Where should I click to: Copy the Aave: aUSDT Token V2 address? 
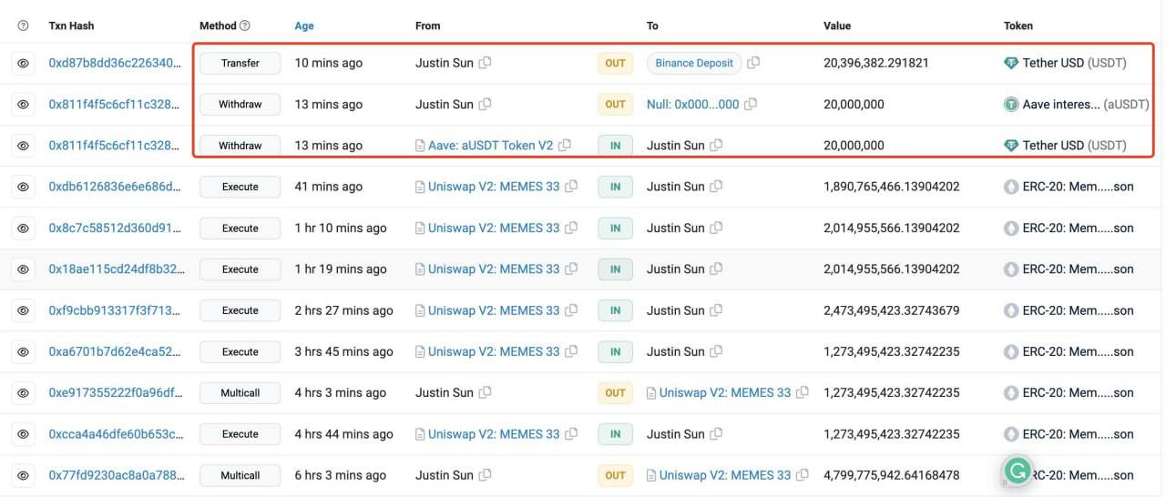pyautogui.click(x=565, y=145)
